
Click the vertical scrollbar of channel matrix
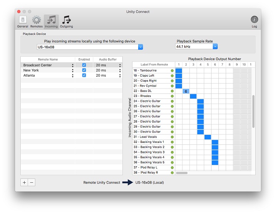pyautogui.click(x=253, y=111)
